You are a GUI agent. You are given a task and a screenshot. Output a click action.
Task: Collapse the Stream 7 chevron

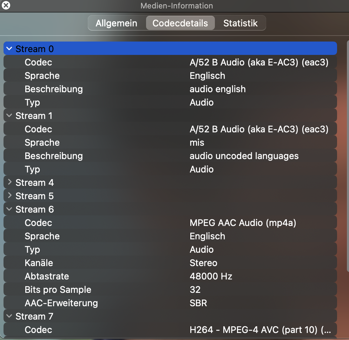click(9, 316)
